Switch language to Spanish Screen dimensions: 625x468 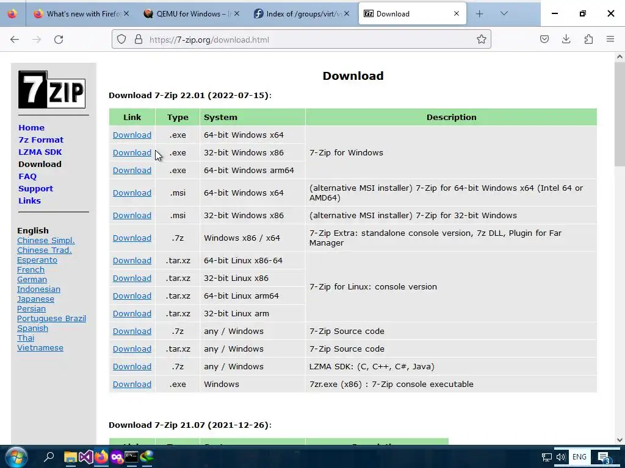point(32,328)
